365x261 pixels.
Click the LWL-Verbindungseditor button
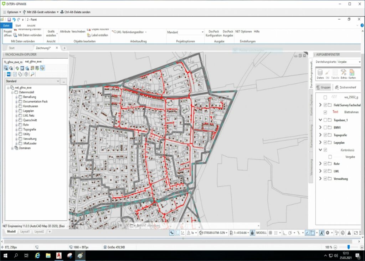(129, 32)
